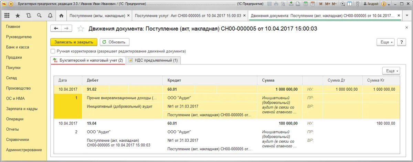The image size is (413, 162).
Task: Open the Руководителю section
Action: tap(19, 37)
